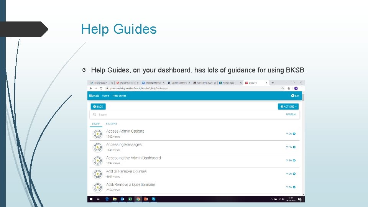Click VIEW for Accessing the Admin Dashboard
Image resolution: width=368 pixels, height=207 pixels.
pos(291,161)
